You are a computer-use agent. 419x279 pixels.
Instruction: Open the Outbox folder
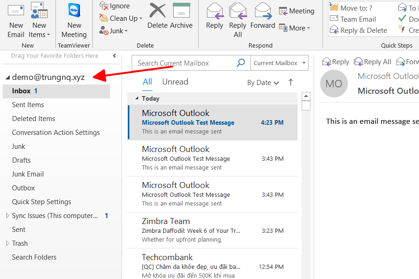[23, 188]
